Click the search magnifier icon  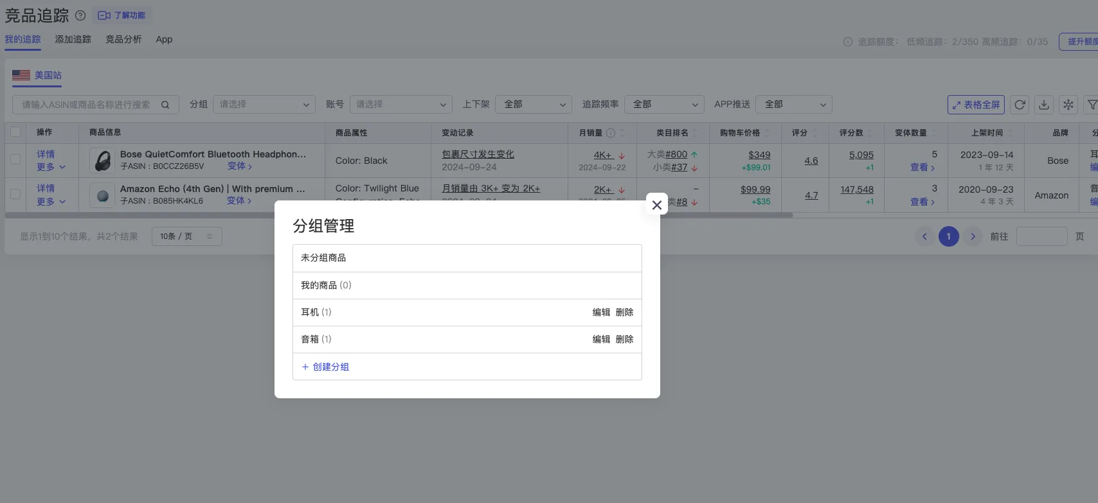point(165,105)
